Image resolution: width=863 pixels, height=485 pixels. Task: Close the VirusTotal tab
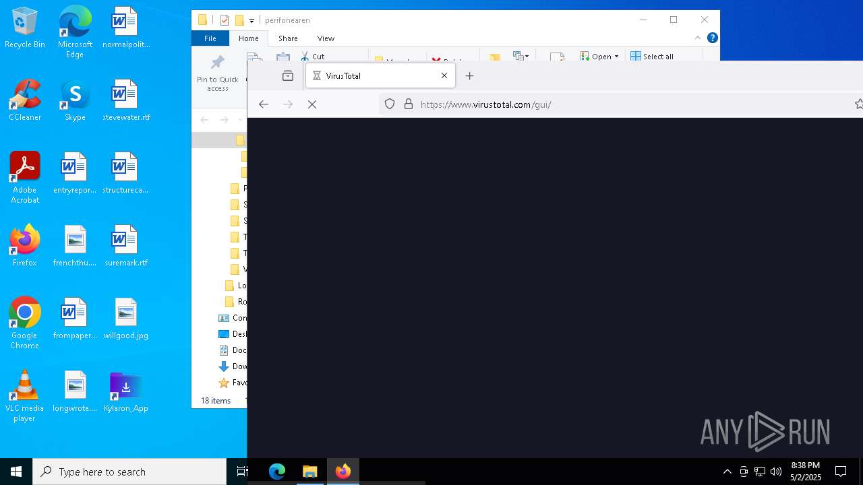click(444, 76)
